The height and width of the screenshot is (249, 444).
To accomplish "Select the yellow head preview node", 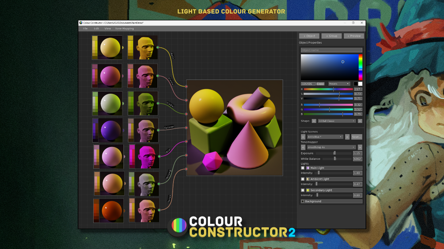I will tap(142, 48).
